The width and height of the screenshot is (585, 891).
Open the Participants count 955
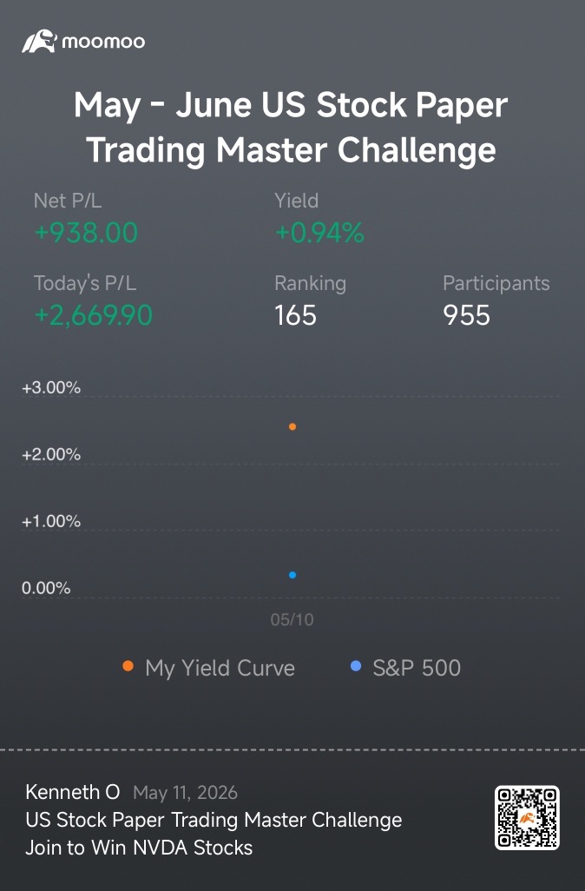pos(466,315)
